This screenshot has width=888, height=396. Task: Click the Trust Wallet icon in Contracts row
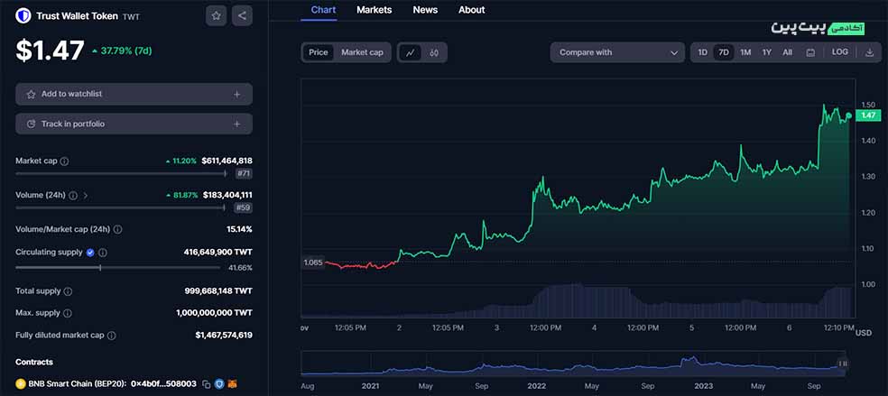[219, 384]
